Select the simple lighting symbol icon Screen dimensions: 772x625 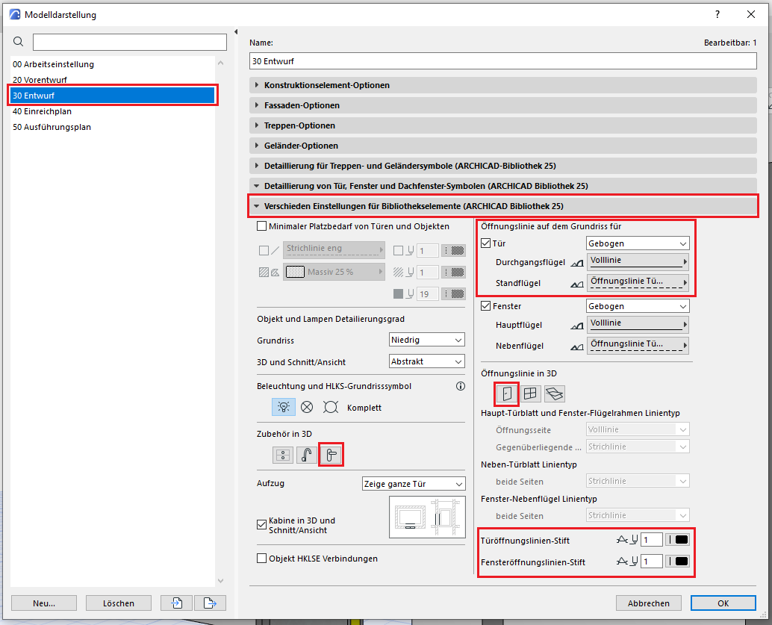coord(283,407)
